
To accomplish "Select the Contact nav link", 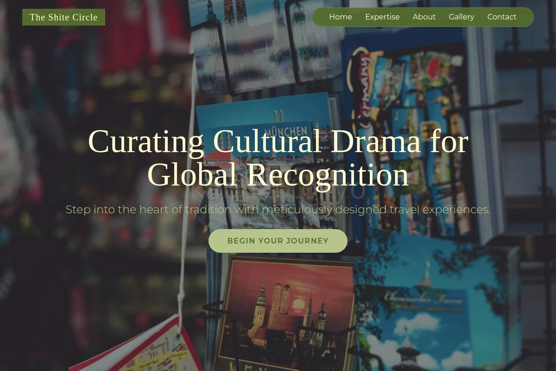I will tap(502, 17).
